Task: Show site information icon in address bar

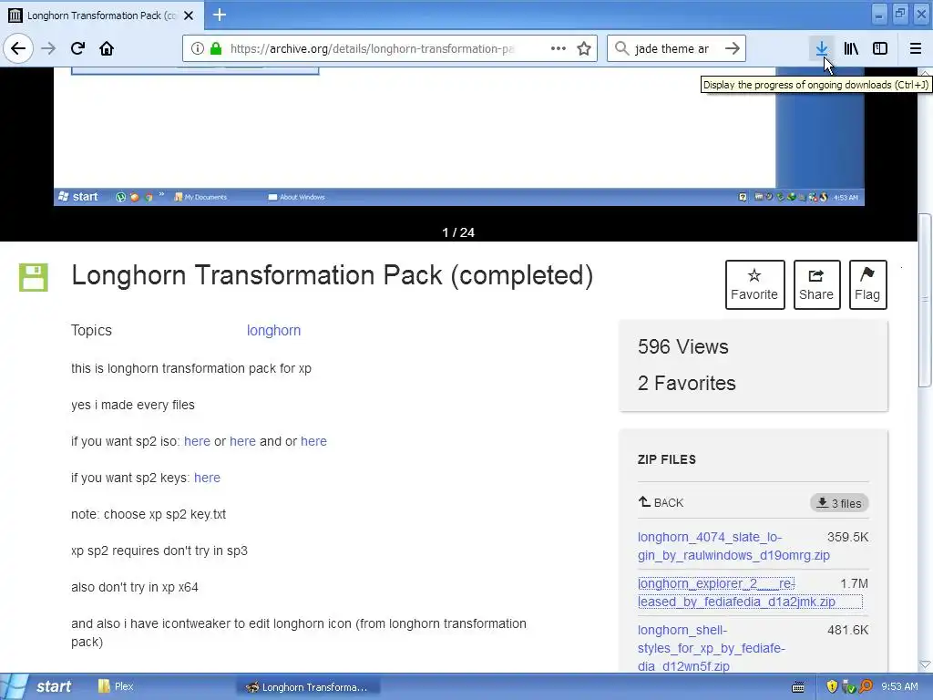Action: (x=197, y=48)
